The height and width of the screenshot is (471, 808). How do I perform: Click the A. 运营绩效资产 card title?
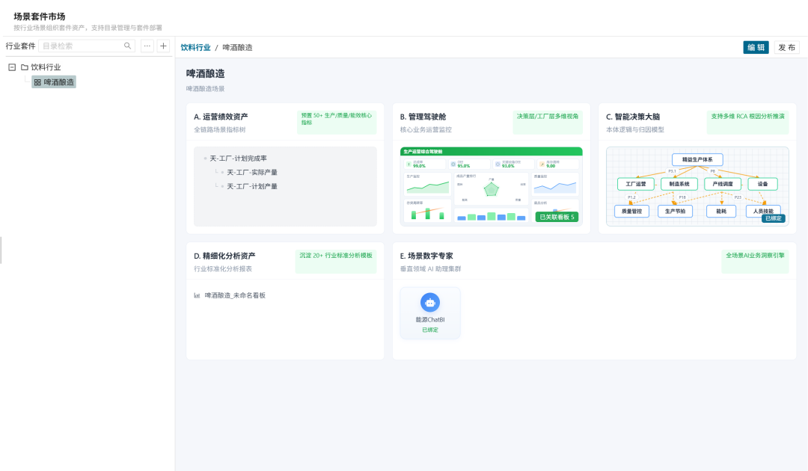click(221, 117)
